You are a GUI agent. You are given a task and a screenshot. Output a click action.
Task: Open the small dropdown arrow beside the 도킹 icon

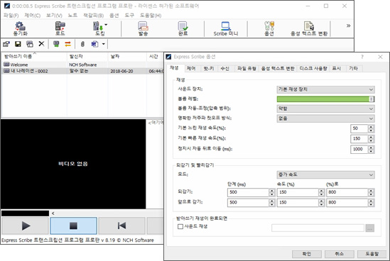point(106,25)
